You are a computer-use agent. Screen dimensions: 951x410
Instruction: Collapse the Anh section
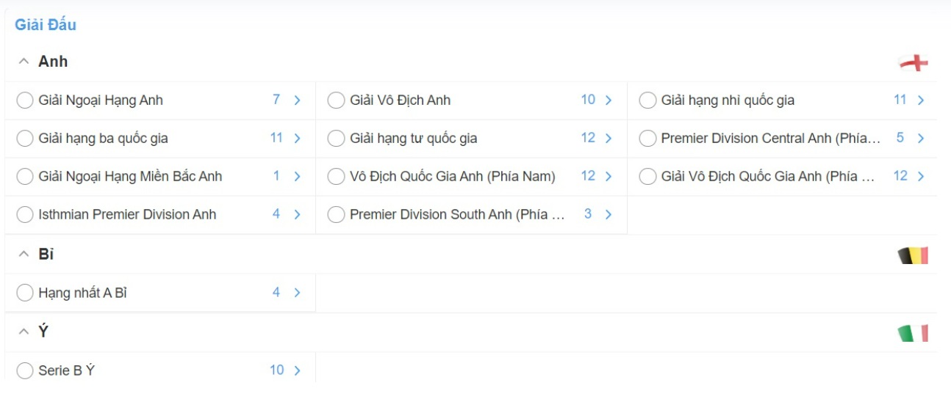click(24, 62)
